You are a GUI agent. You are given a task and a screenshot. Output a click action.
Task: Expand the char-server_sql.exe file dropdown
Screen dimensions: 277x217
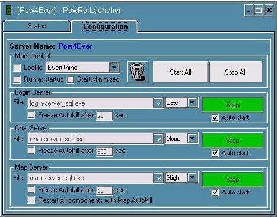coord(158,139)
